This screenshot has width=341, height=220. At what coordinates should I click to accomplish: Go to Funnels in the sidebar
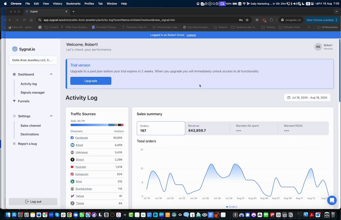pos(24,101)
